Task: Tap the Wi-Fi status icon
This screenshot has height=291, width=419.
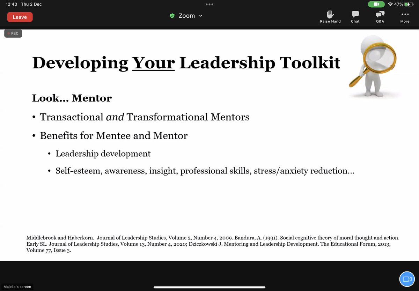Action: click(x=390, y=4)
